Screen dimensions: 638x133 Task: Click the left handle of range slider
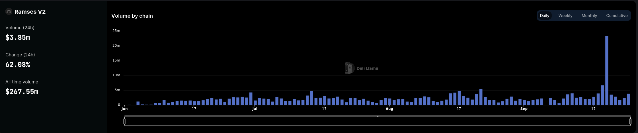pos(124,121)
